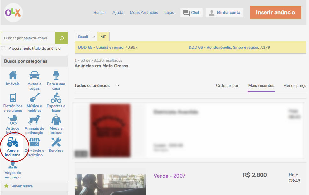Open Moda e beleza jacket icon
This screenshot has width=309, height=195.
(x=56, y=120)
